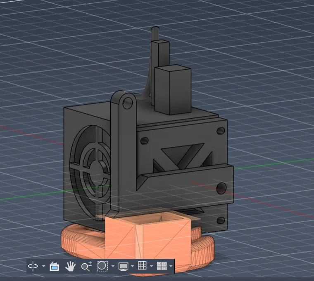Screen dimensions: 314x281
Task: Open Display Settings monitor icon
Action: [124, 267]
